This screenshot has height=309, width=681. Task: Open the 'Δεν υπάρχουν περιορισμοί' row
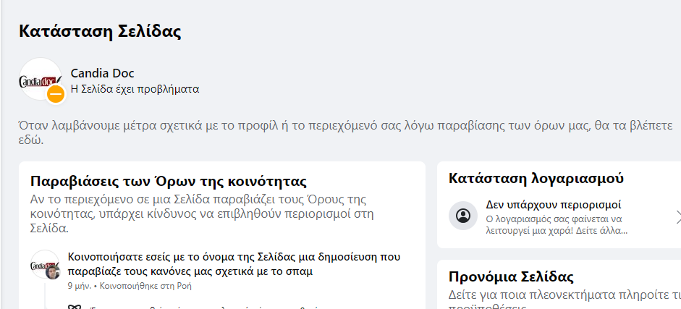coord(554,205)
